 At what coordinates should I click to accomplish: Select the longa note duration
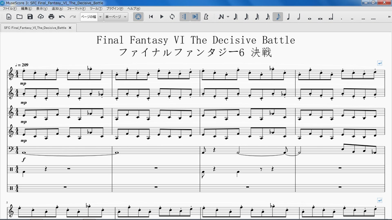click(331, 17)
